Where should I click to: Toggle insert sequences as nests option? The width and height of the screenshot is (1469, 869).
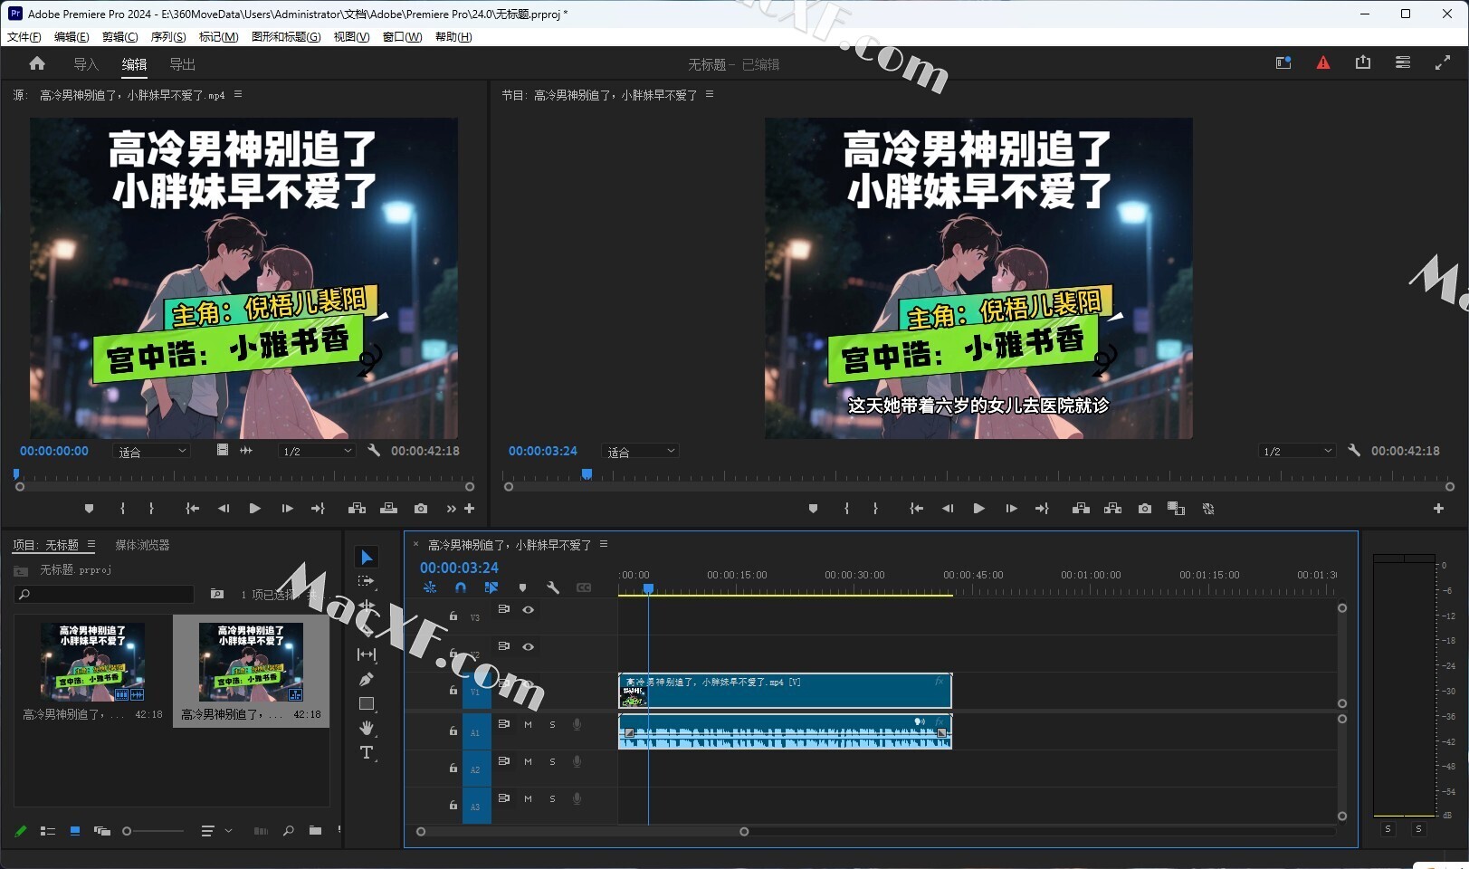430,587
